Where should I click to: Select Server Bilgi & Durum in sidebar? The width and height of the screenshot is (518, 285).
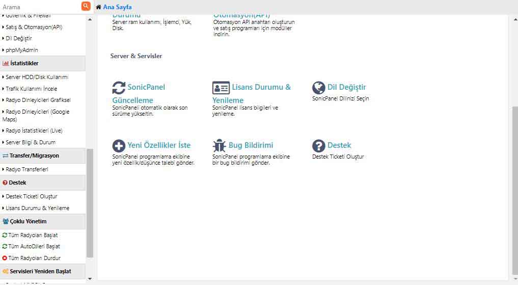[x=31, y=142]
